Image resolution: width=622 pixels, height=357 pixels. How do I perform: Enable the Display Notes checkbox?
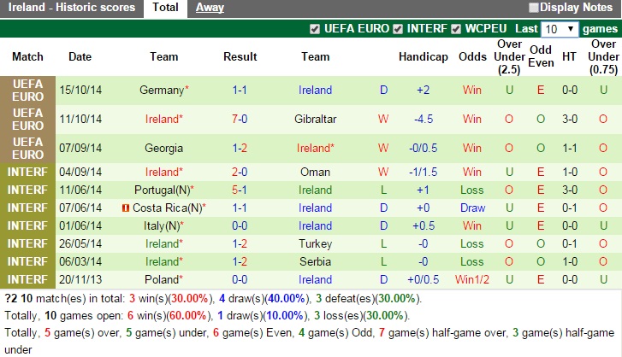click(x=534, y=8)
